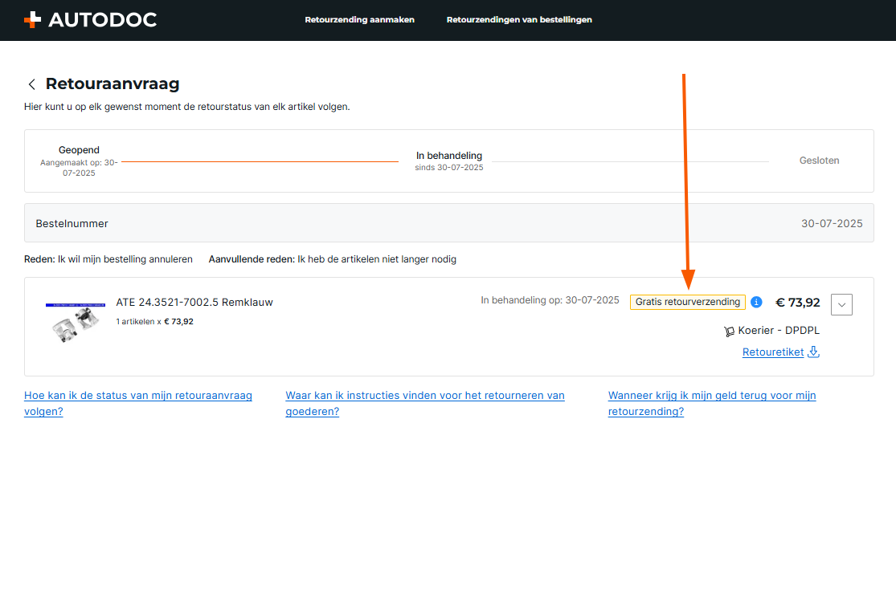Click the orange plus AUTODOC logo
This screenshot has width=896, height=590.
pos(90,20)
